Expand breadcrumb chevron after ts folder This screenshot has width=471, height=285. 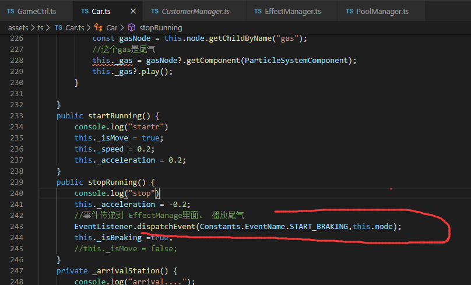pyautogui.click(x=48, y=28)
